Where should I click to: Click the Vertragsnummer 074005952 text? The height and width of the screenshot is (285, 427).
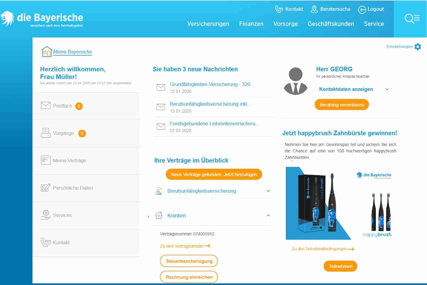[187, 234]
